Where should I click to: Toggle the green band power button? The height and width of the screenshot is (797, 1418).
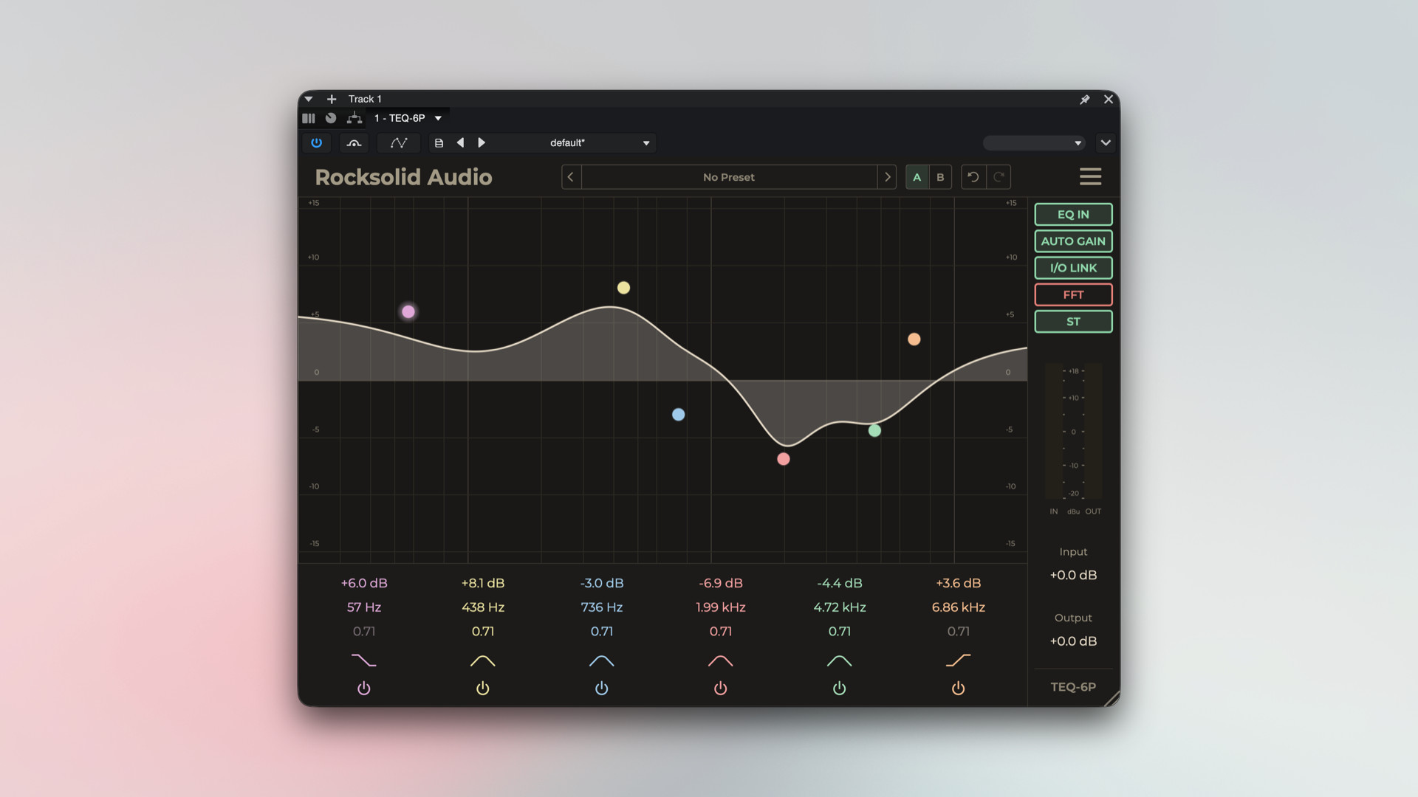pyautogui.click(x=840, y=689)
